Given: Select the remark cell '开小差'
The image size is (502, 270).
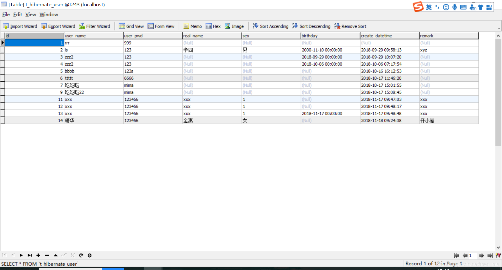Looking at the screenshot, I should (x=449, y=121).
